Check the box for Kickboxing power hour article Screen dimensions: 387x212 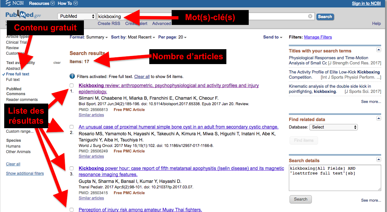point(72,168)
